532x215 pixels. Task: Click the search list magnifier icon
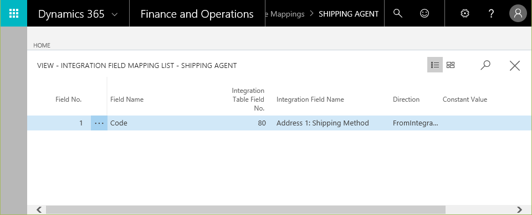tap(485, 65)
